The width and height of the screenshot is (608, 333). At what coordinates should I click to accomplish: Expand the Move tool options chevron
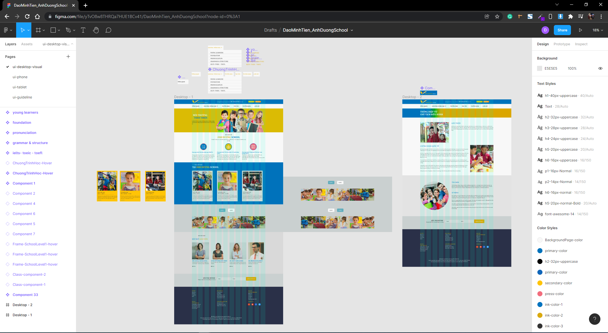point(28,30)
